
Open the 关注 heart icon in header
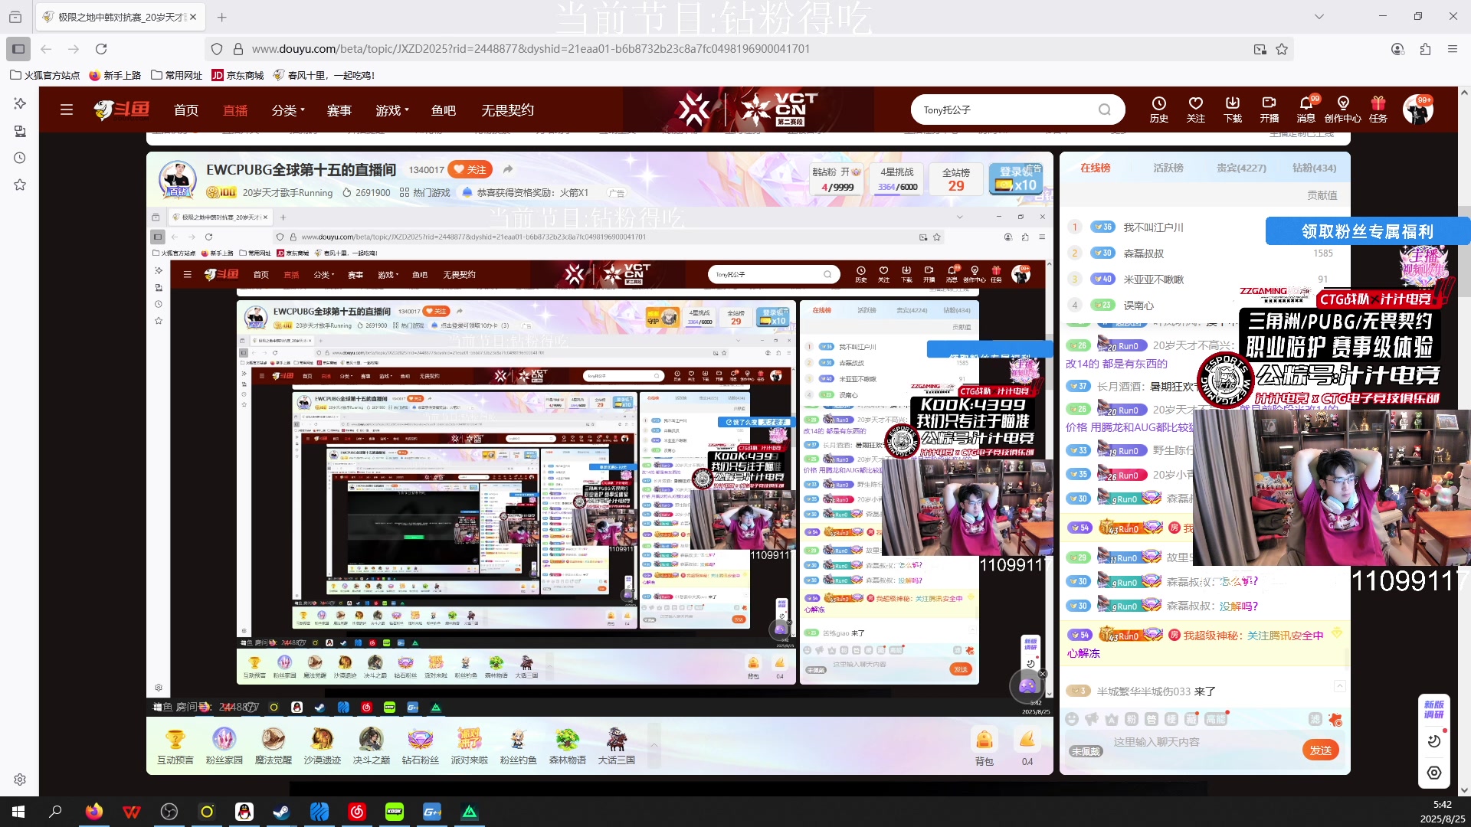coord(1195,110)
